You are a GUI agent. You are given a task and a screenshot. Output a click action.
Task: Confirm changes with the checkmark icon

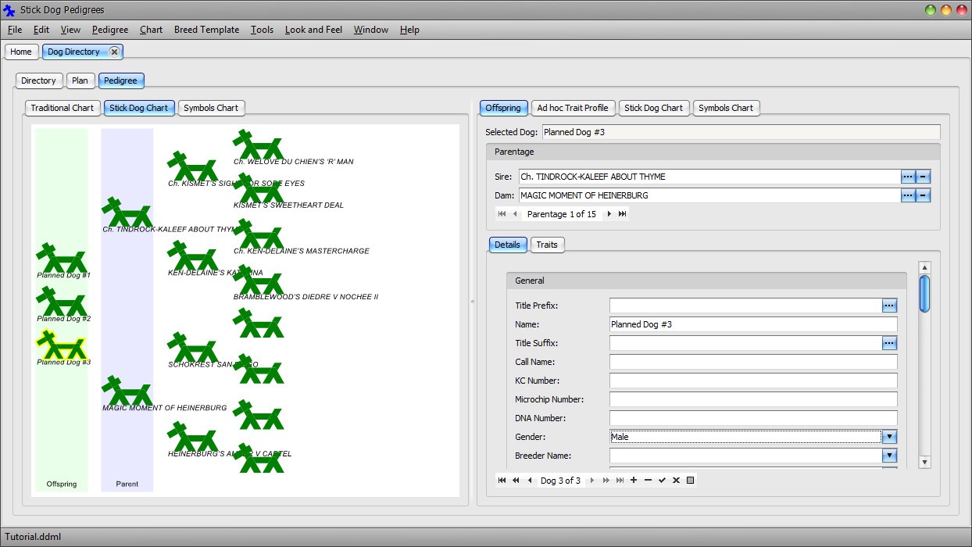point(662,481)
